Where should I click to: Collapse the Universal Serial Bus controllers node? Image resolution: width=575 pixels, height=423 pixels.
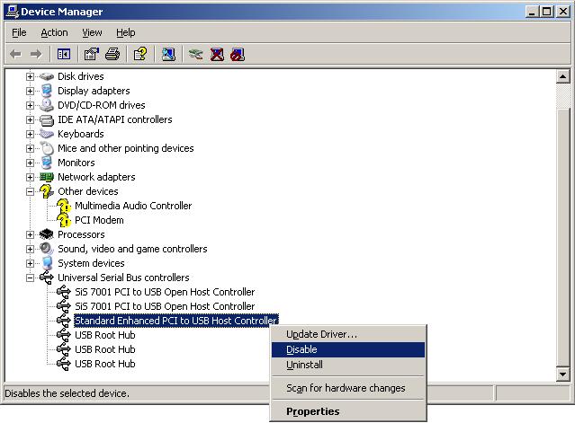[x=30, y=278]
